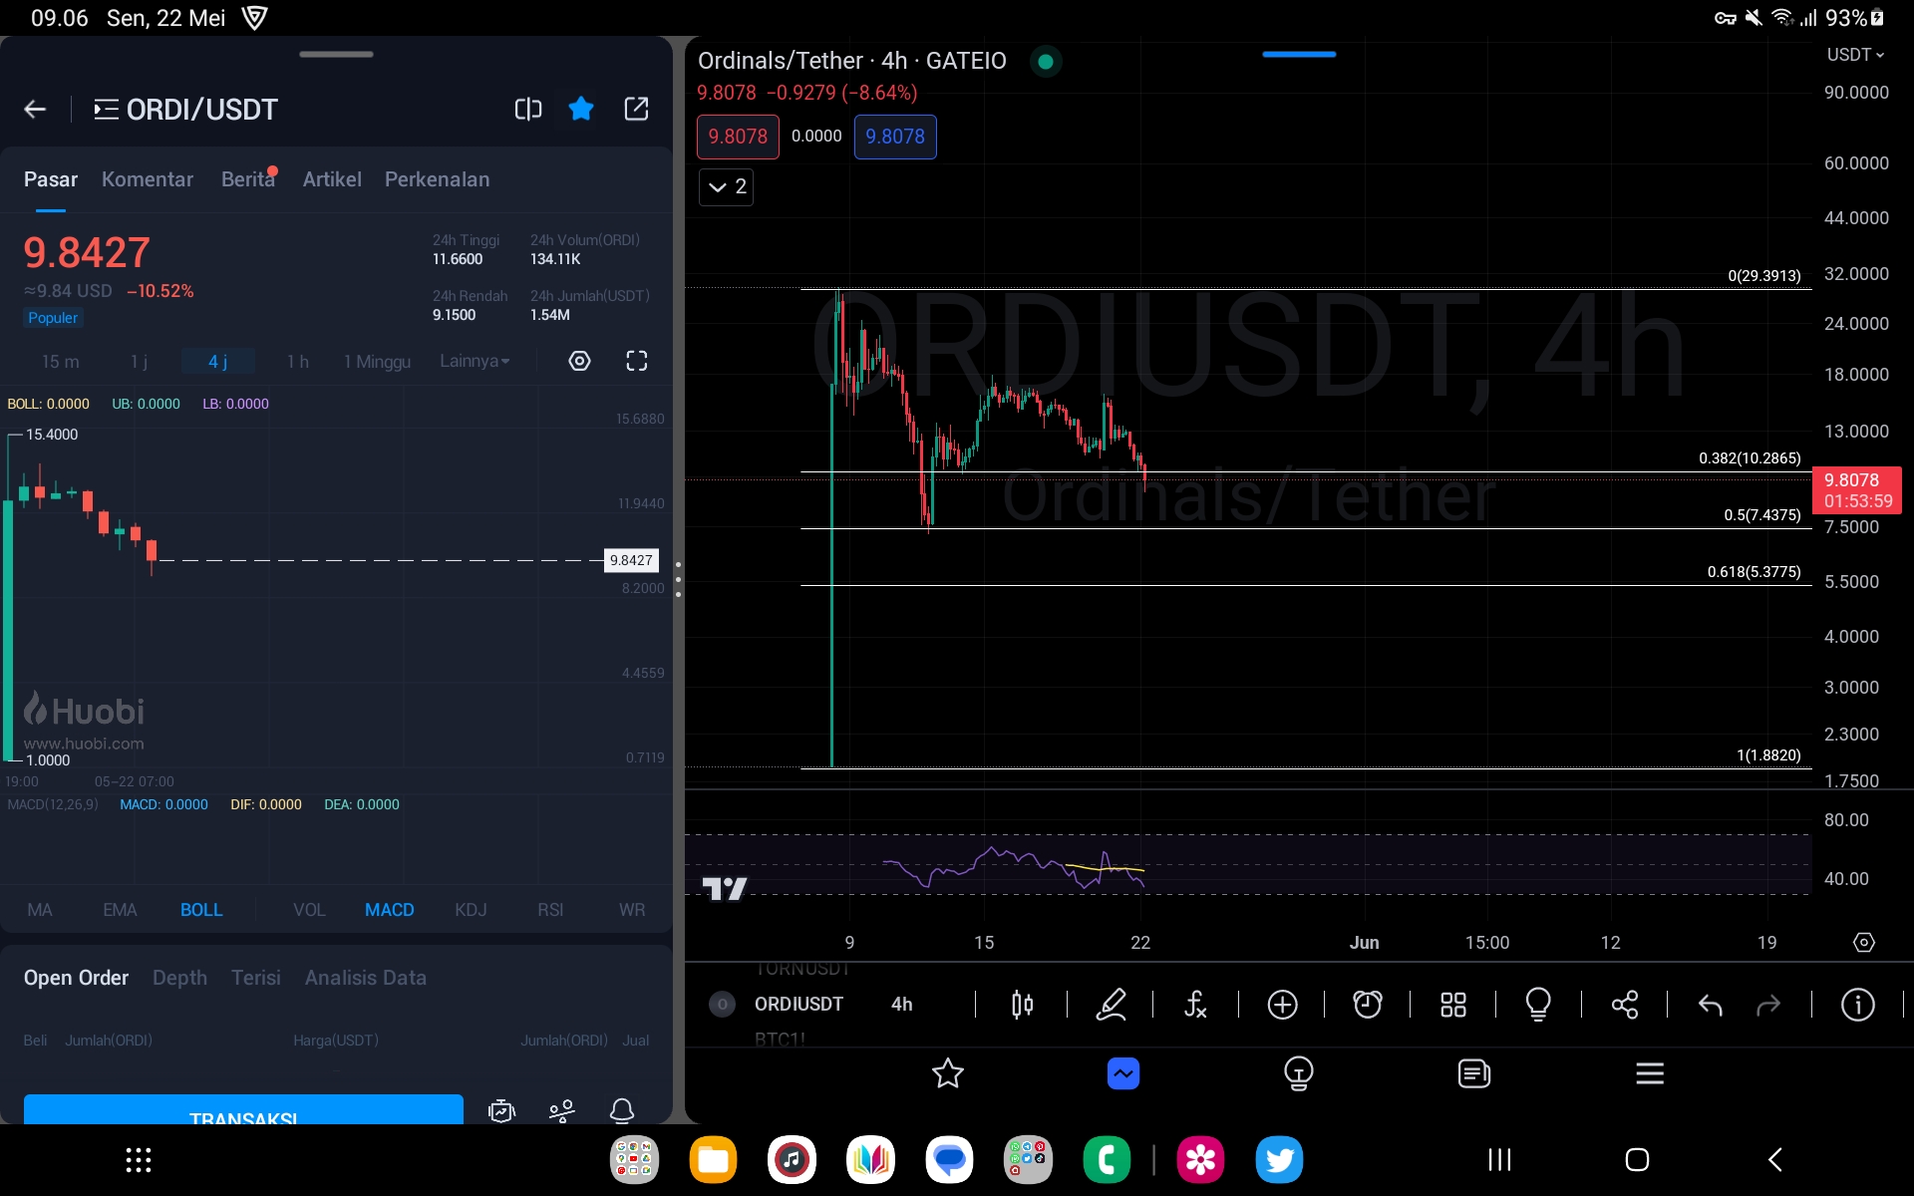
Task: Open the ideas lightbulb in chart toolbar
Action: click(1538, 1004)
